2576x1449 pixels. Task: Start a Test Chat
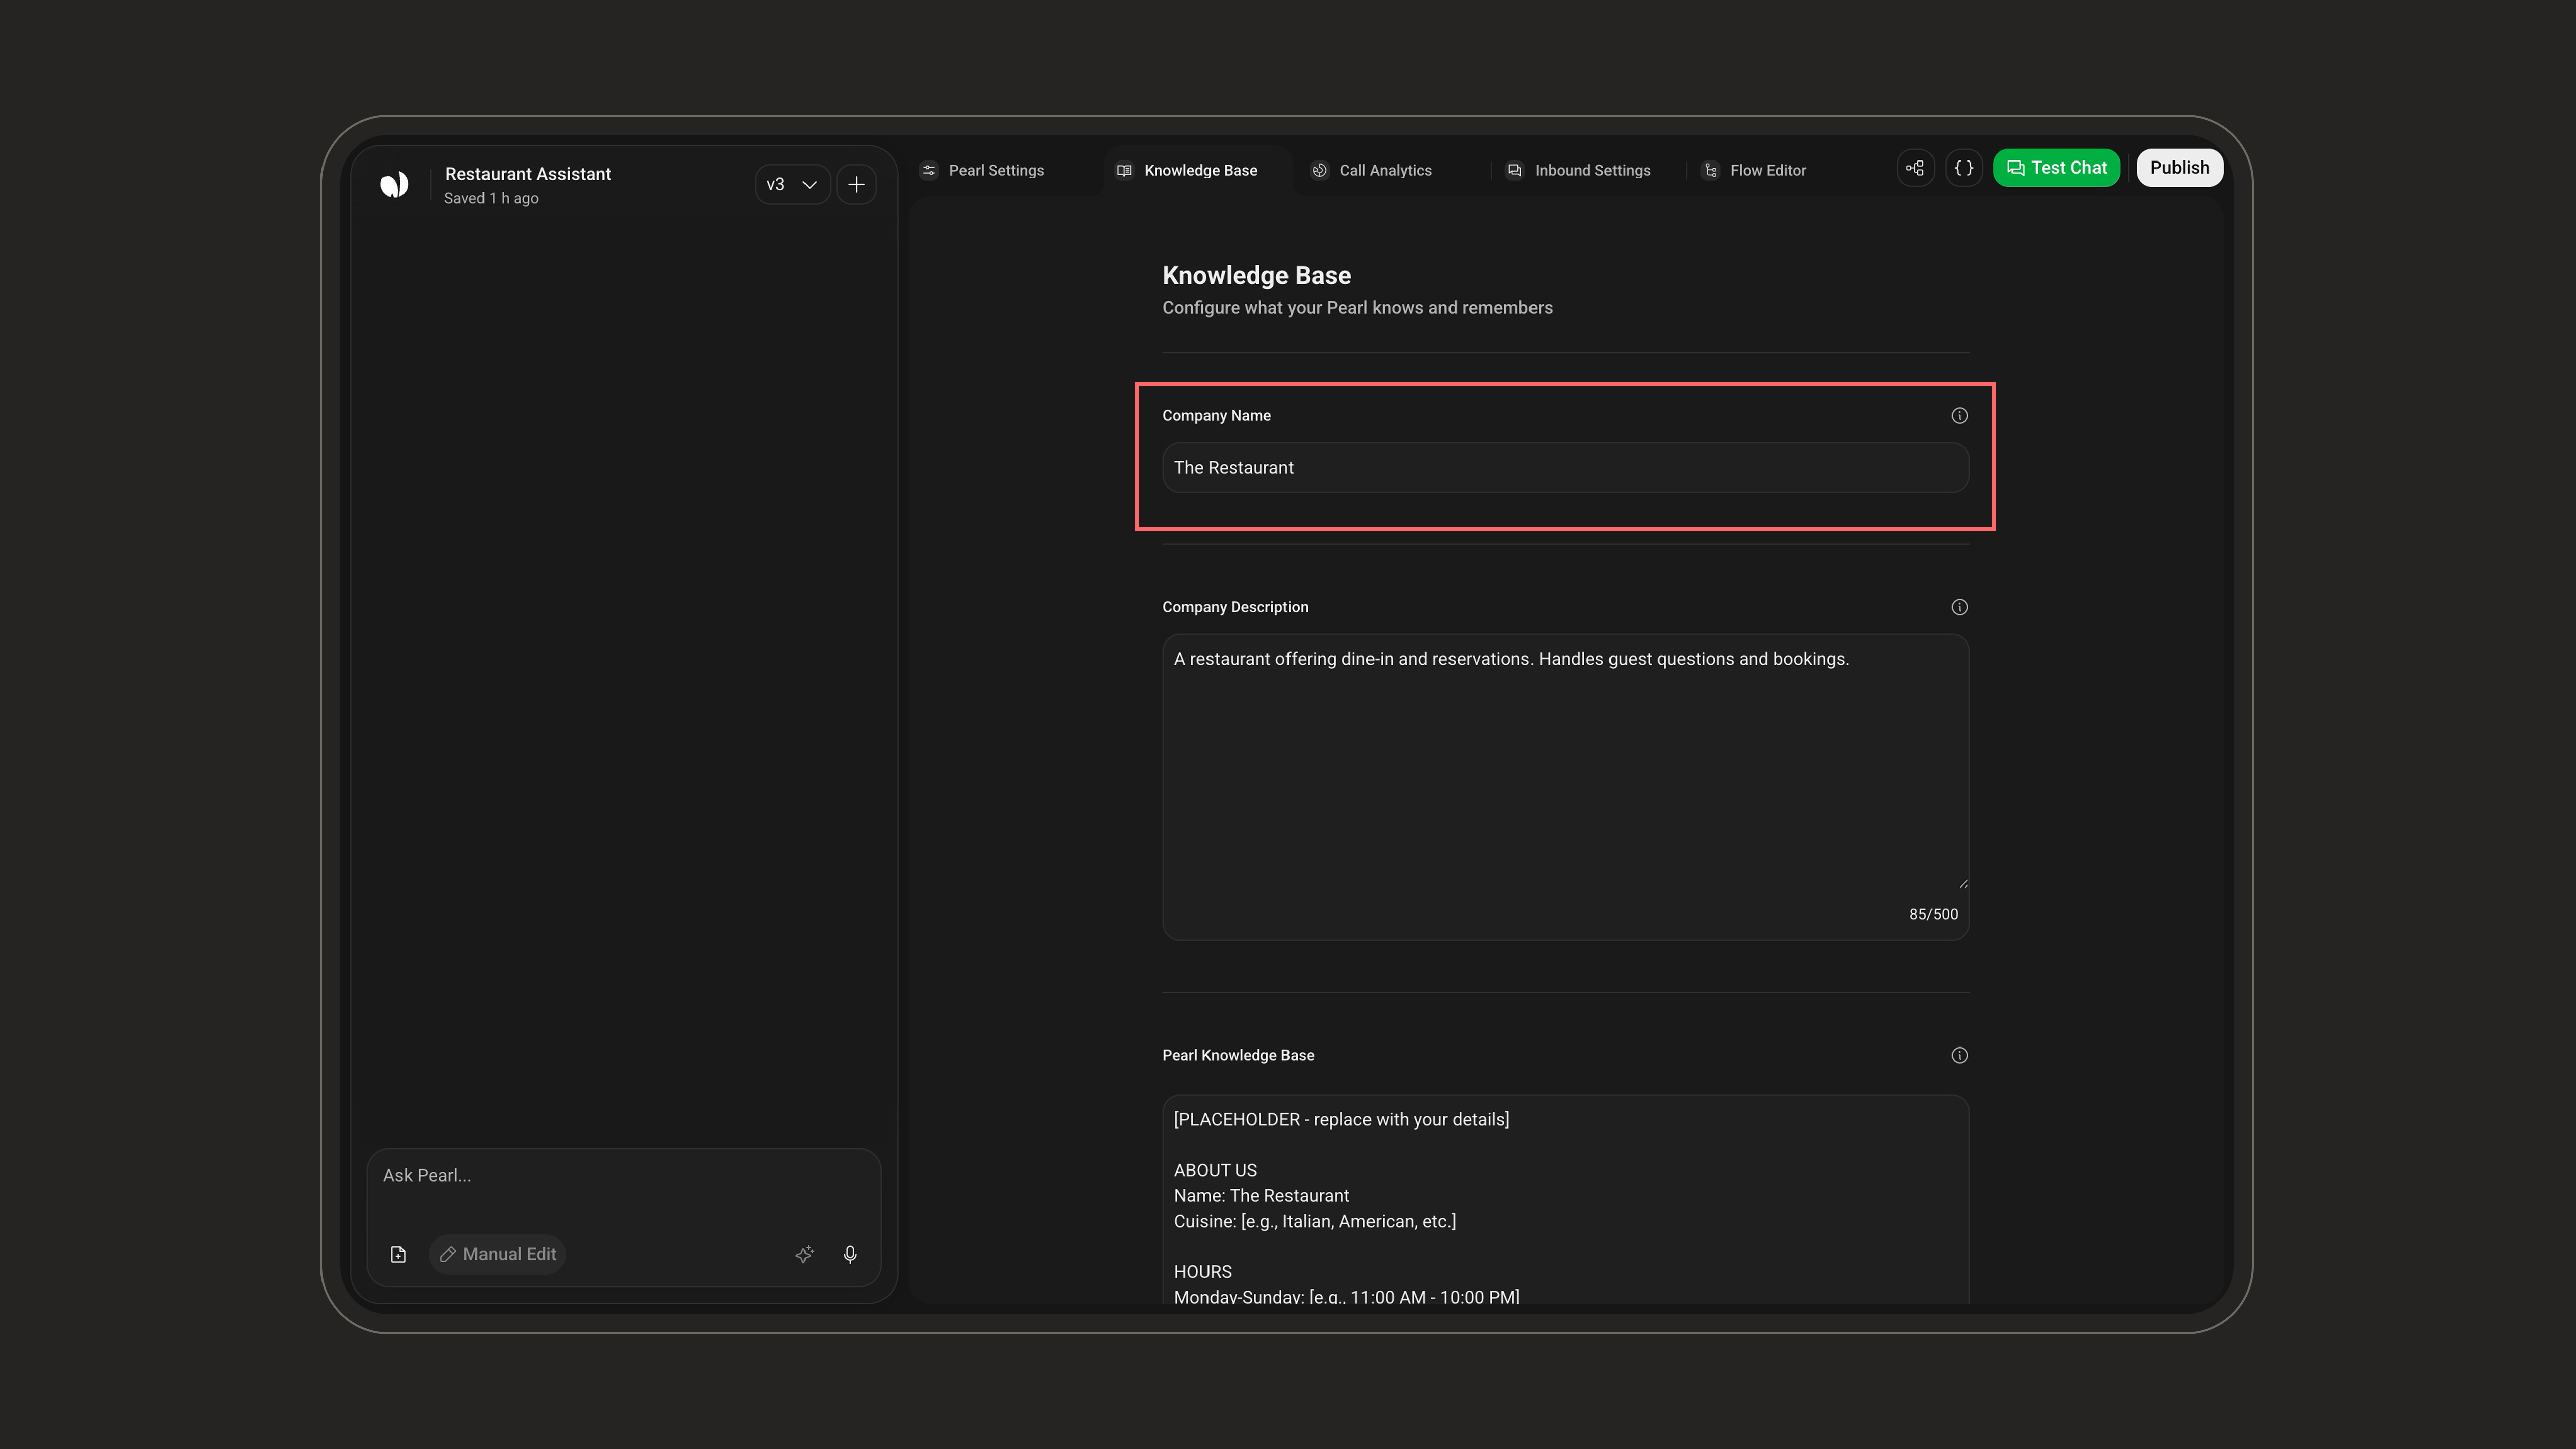point(2056,168)
